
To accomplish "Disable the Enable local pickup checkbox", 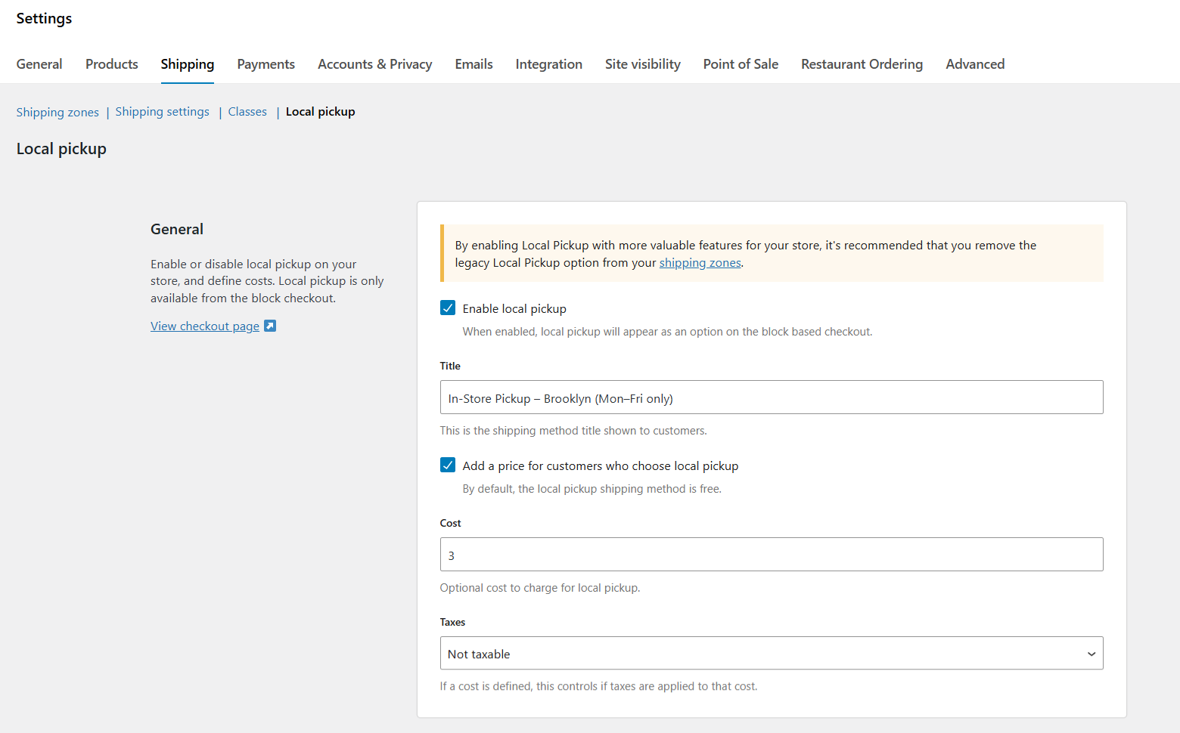I will coord(448,308).
